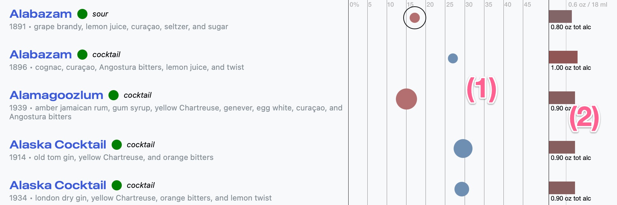Click the 1.00 oz total alcohol bar
Viewport: 617px width, 205px height.
[x=563, y=57]
